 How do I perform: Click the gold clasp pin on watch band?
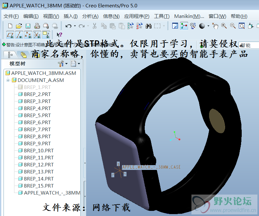tap(217, 121)
